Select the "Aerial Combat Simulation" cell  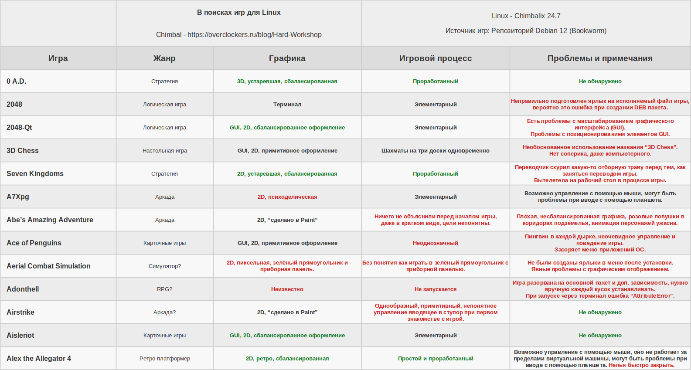click(x=48, y=266)
